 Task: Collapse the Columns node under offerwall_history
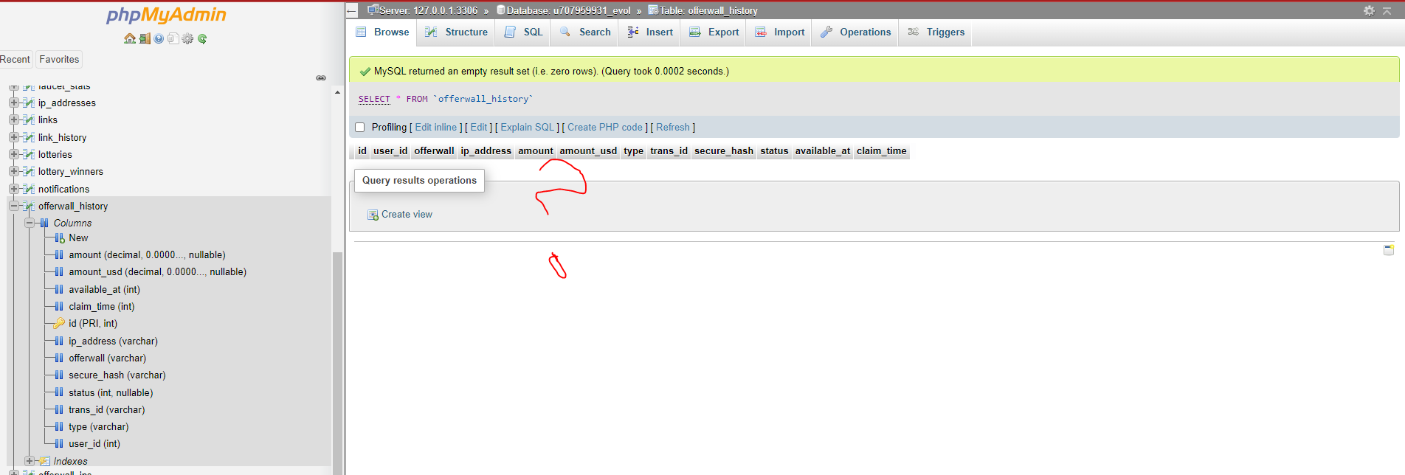click(x=30, y=223)
